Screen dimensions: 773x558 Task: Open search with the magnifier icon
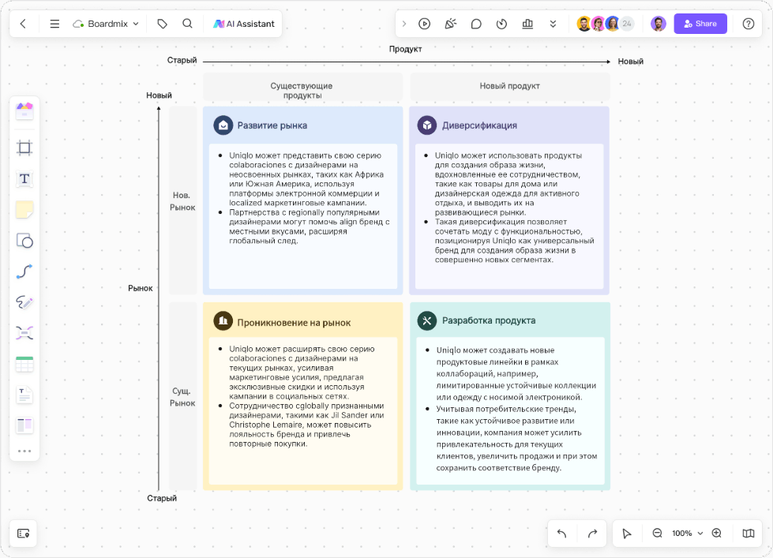point(187,24)
